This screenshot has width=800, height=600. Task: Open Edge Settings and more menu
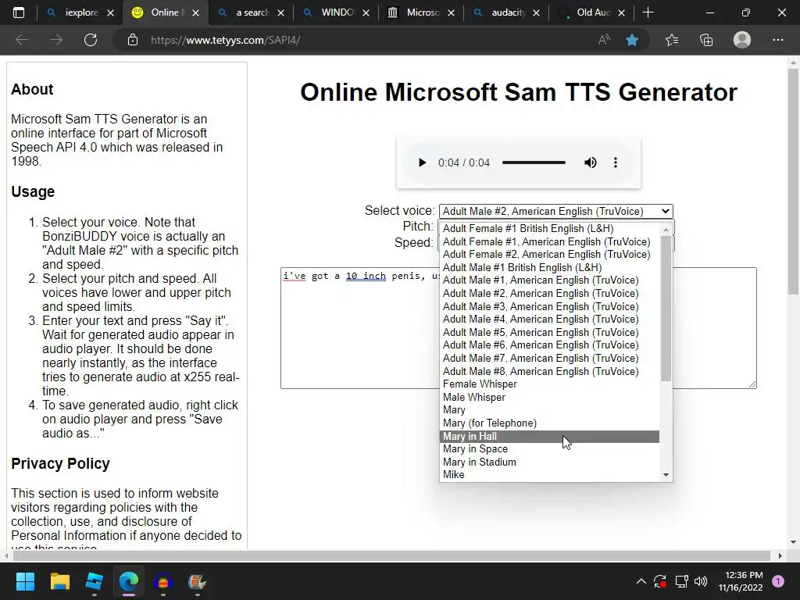coord(777,40)
